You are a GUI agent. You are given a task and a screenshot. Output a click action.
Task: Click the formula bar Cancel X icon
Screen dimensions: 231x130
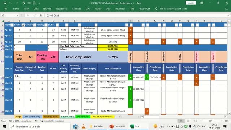point(28,16)
